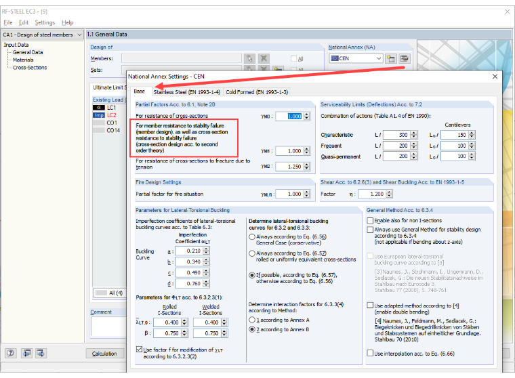This screenshot has width=515, height=378.
Task: Click the Calculation button
Action: [x=104, y=354]
